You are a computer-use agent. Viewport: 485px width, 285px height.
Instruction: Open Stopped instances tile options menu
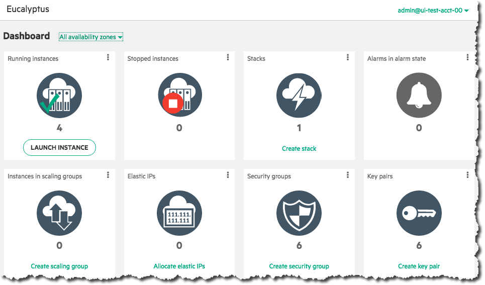click(x=228, y=57)
